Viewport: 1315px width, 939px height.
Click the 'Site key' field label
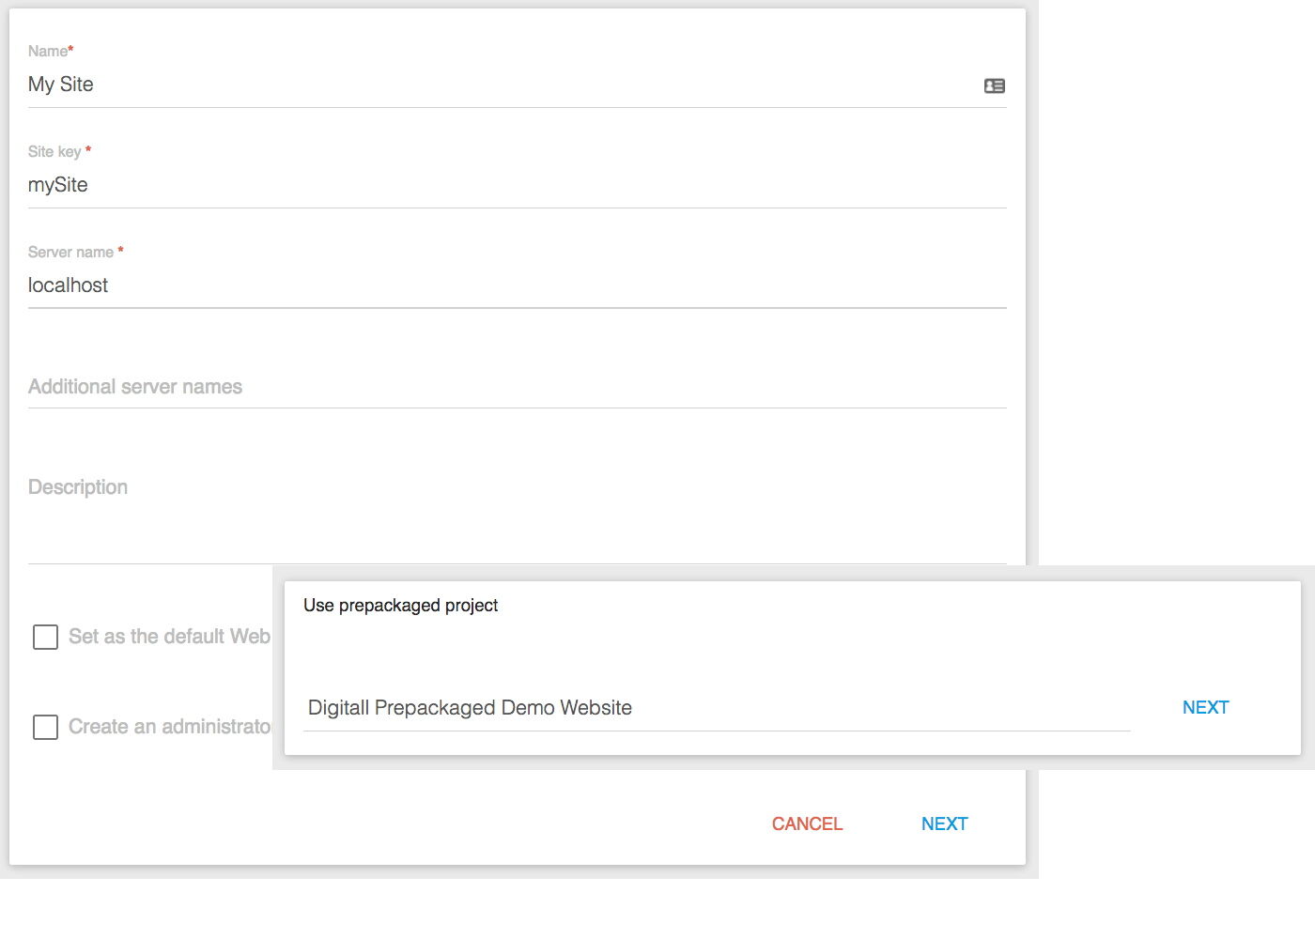click(x=54, y=152)
